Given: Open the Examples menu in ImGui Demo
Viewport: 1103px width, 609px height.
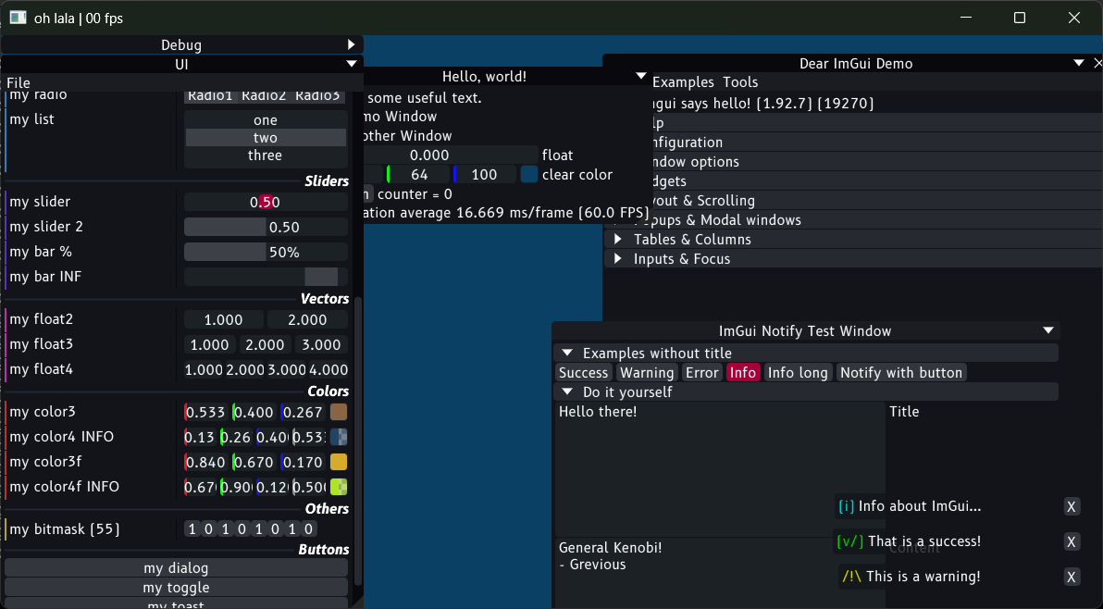Looking at the screenshot, I should pos(683,82).
